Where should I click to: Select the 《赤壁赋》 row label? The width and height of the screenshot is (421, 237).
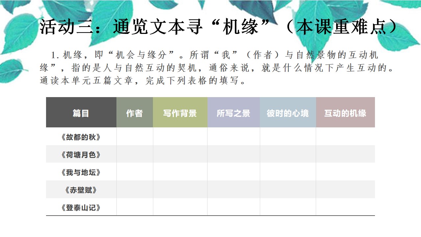(x=81, y=190)
